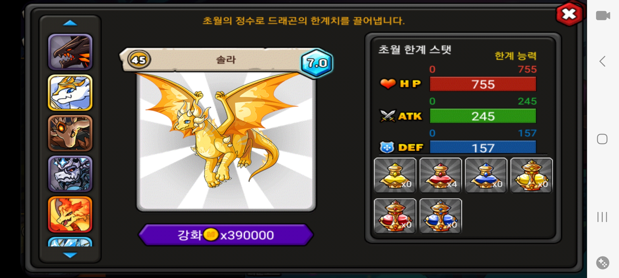Click the green ATK 245 bar

[483, 116]
